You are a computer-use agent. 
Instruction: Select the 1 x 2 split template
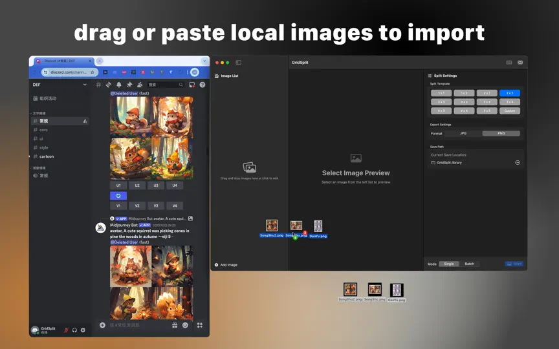tap(464, 93)
